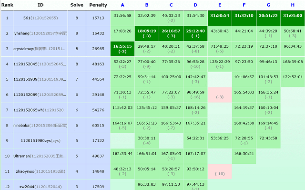Click the pink failed cell showing (-3)
Image resolution: width=305 pixels, height=190 pixels.
click(x=220, y=95)
